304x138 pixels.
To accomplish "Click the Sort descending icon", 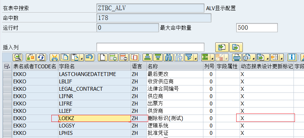I will tap(158, 57).
